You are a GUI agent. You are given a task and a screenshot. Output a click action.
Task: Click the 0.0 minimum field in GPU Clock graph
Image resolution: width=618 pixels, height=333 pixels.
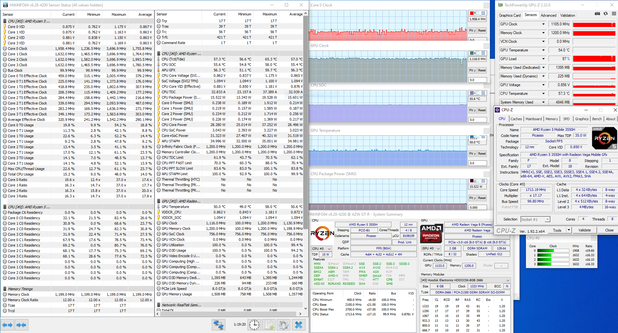pos(477,80)
